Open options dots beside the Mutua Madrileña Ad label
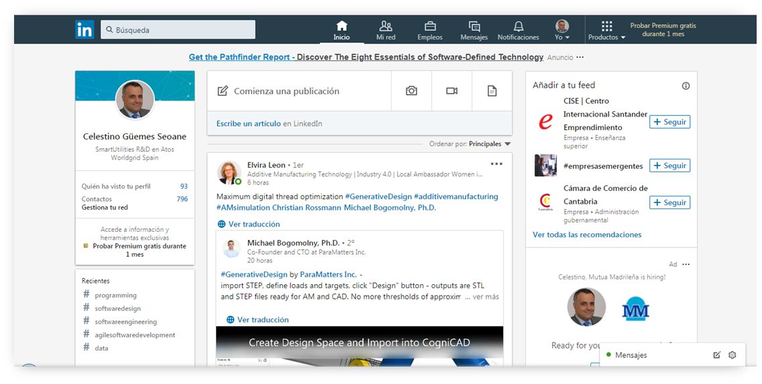762x384 pixels. tap(686, 265)
